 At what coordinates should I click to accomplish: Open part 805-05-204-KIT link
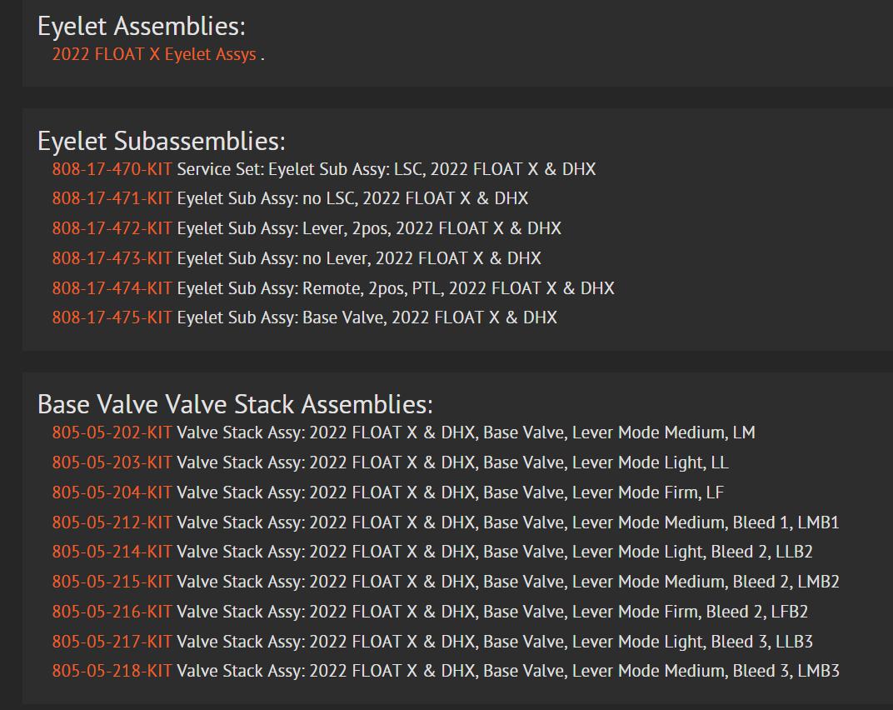[112, 492]
